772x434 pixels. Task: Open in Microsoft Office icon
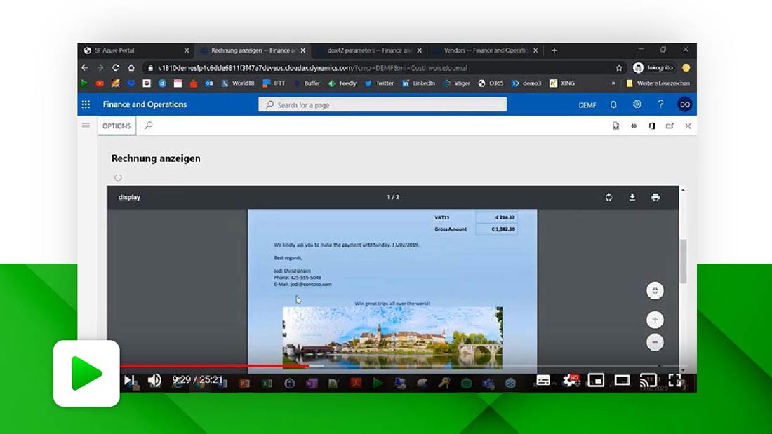click(x=652, y=126)
